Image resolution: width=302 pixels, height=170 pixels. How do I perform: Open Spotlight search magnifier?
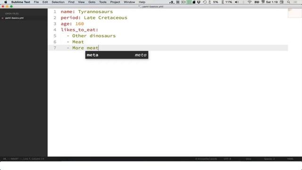click(288, 2)
